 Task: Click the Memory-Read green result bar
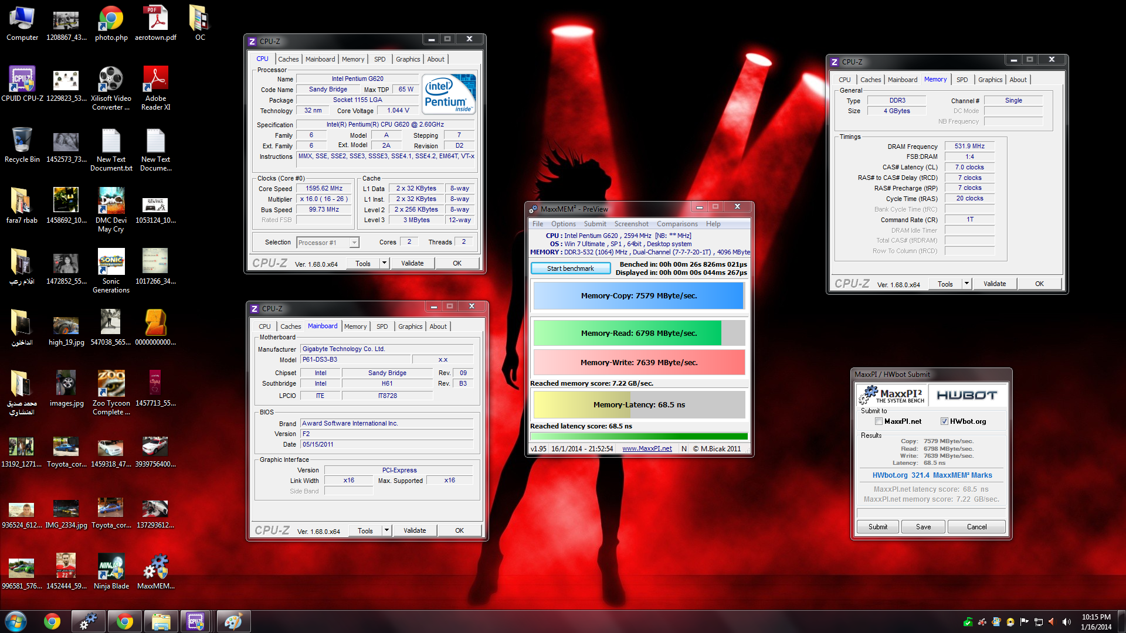[x=639, y=333]
